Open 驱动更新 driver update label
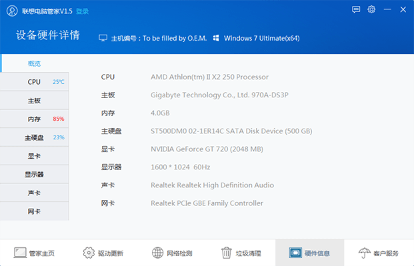The width and height of the screenshot is (414, 266). (111, 253)
